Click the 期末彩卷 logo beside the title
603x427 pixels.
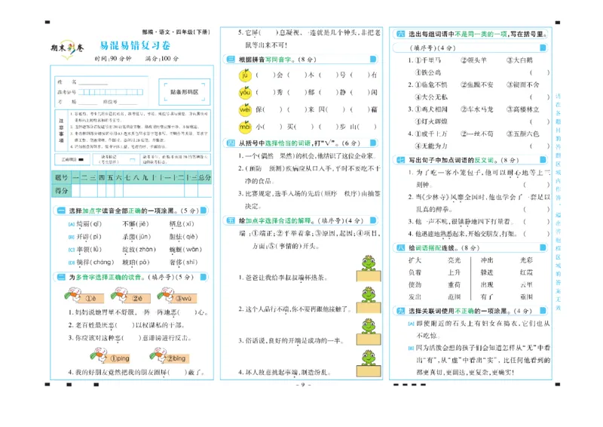67,49
